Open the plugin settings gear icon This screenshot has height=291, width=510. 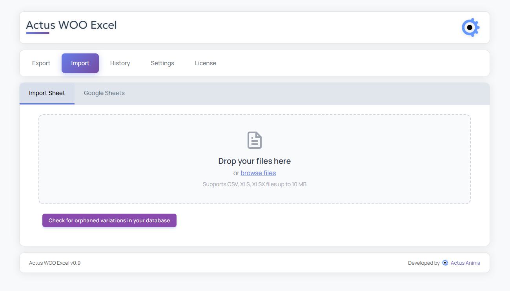click(470, 27)
